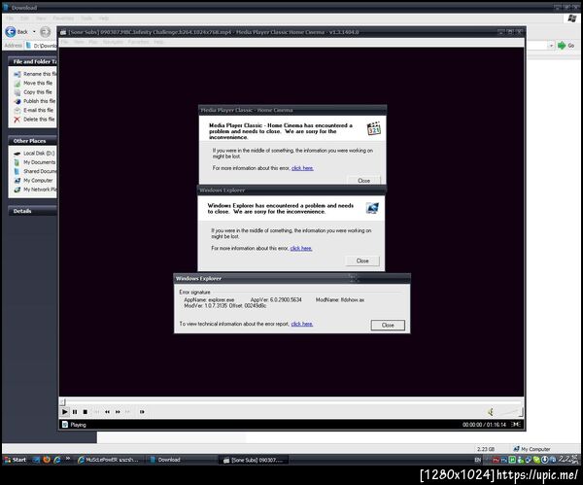
Task: Click the '2.23 GB' status bar text
Action: (x=486, y=449)
